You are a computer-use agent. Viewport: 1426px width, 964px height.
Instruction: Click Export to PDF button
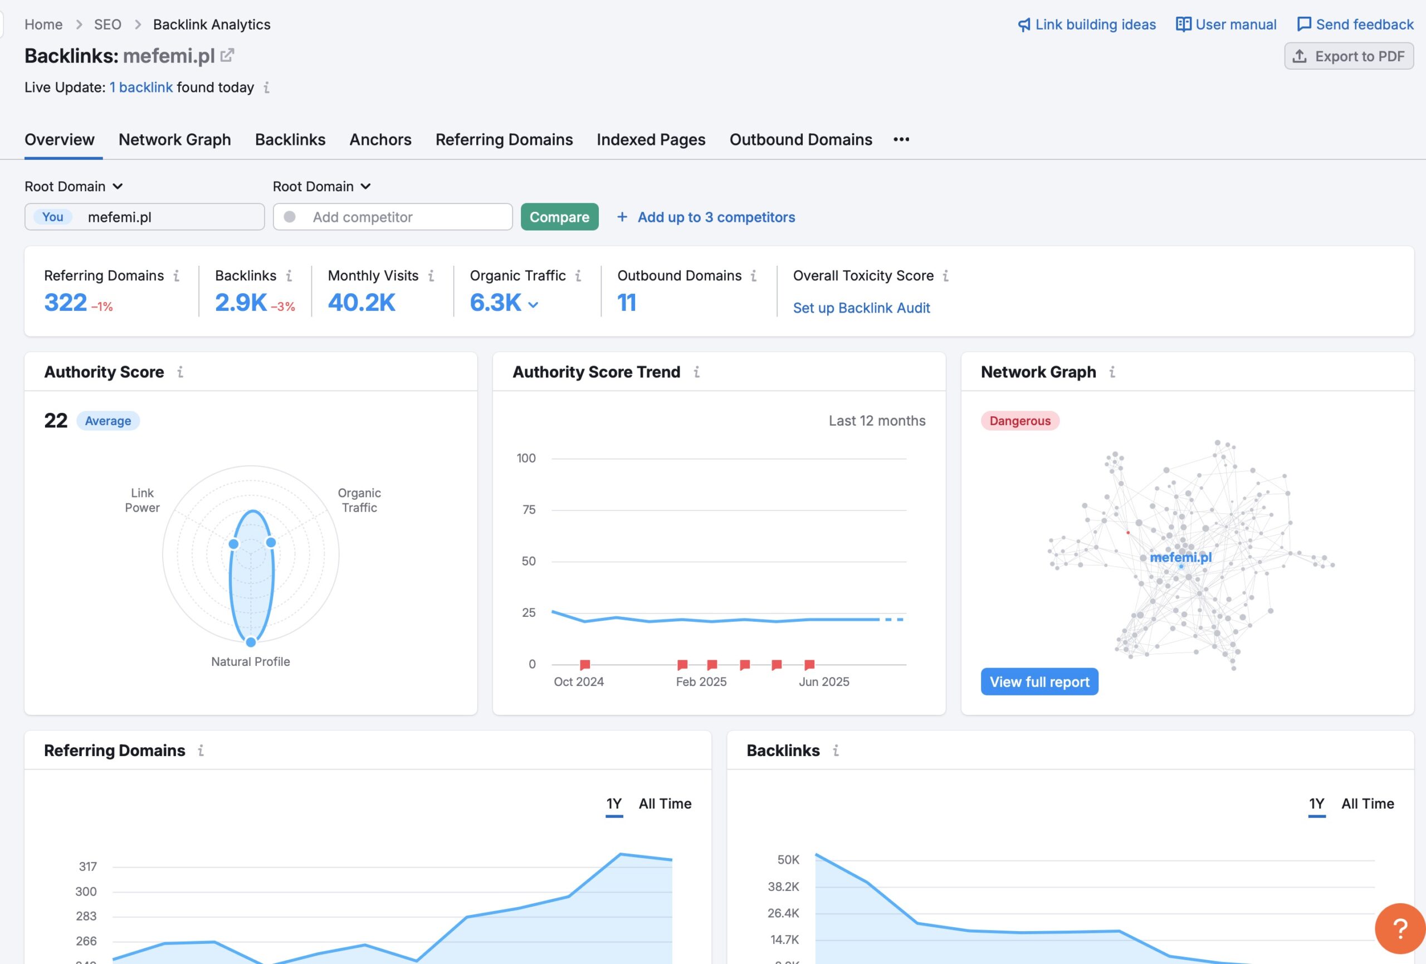(1349, 56)
